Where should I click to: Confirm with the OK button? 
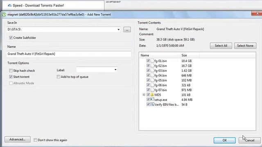225,140
